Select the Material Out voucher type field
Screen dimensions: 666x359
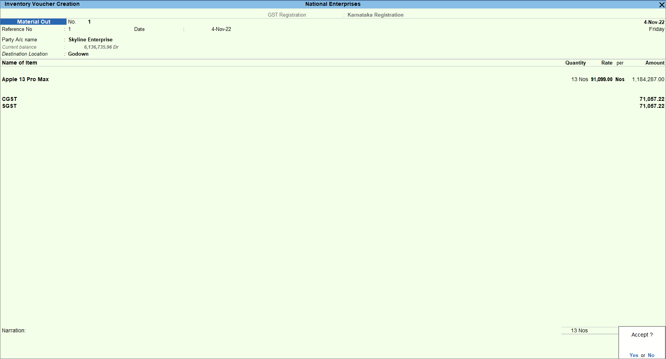[34, 22]
